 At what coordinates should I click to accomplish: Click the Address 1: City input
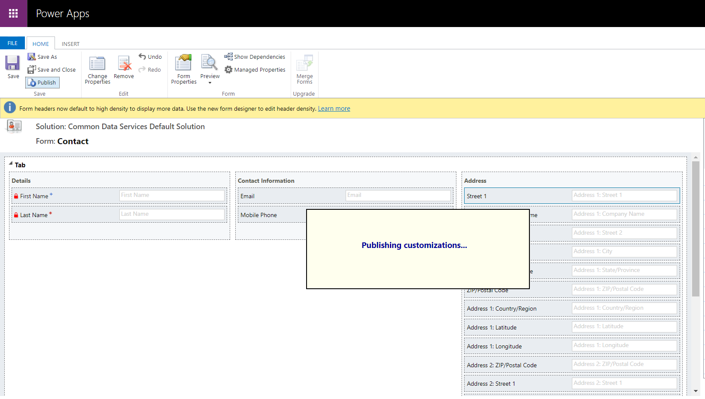[x=624, y=251]
